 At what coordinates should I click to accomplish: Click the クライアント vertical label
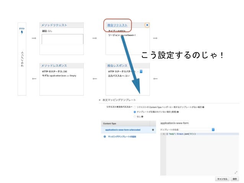pyautogui.click(x=22, y=59)
